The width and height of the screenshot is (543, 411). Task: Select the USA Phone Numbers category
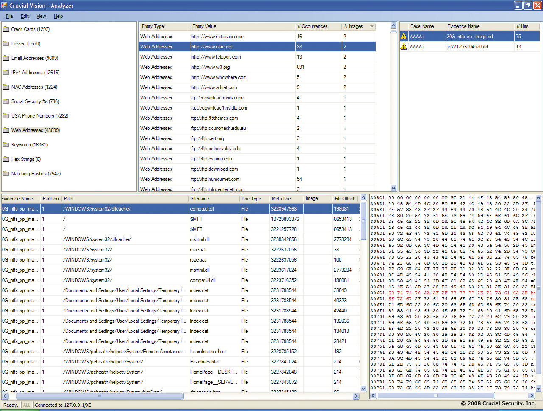(x=39, y=116)
